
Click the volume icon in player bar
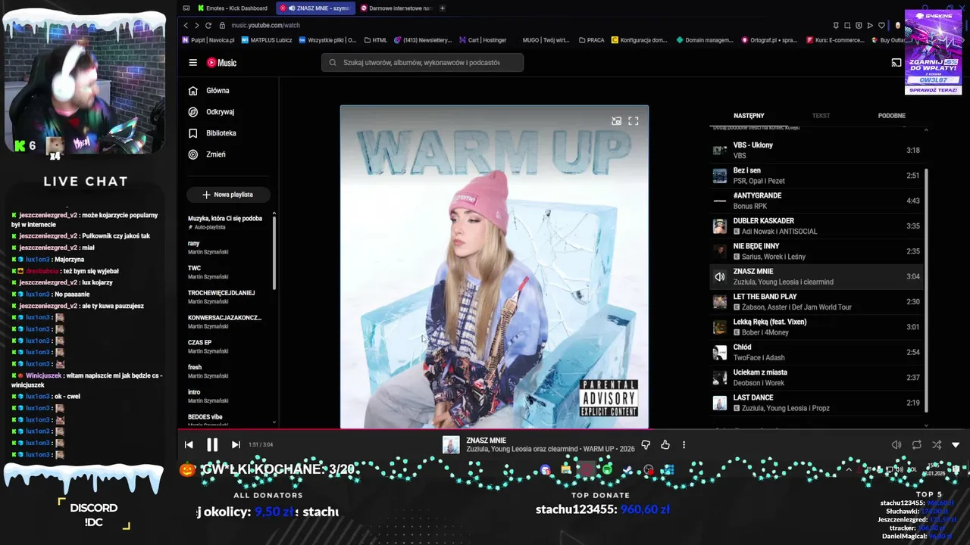[x=896, y=445]
